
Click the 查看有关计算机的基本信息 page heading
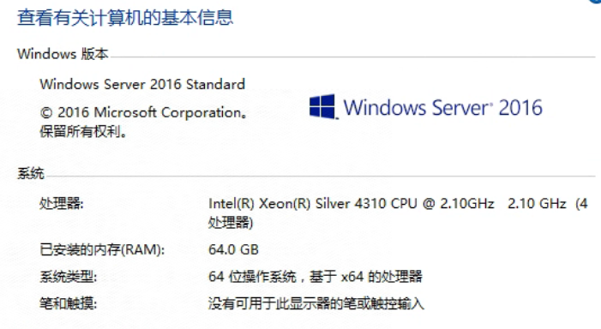tap(125, 18)
